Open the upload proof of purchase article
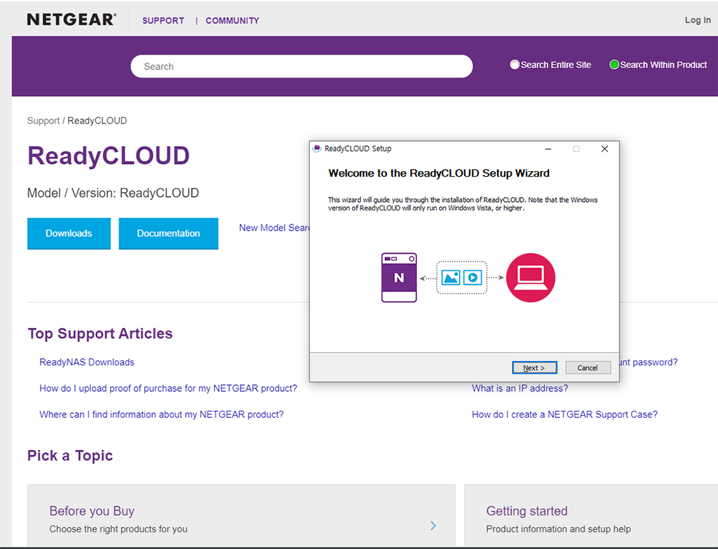Screen dimensions: 718x549 pos(168,388)
